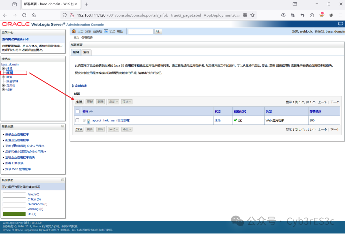The image size is (345, 235).
Task: Open help topic 部署 EJB 模块
Action: coord(14,163)
